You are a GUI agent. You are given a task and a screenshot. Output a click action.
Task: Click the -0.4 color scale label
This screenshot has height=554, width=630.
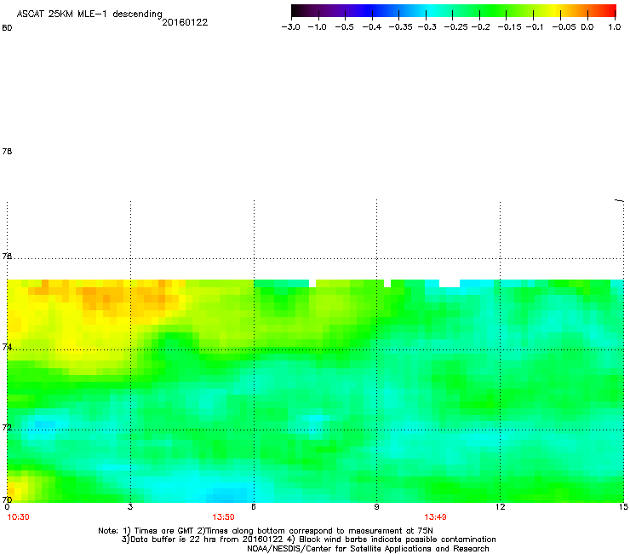click(x=372, y=27)
